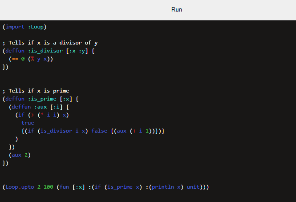Click the Loop.upto function call

(x=20, y=187)
